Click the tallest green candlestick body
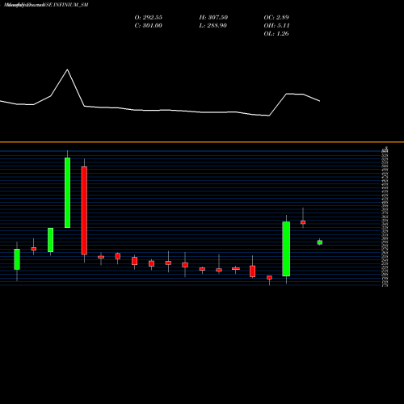 click(x=67, y=192)
